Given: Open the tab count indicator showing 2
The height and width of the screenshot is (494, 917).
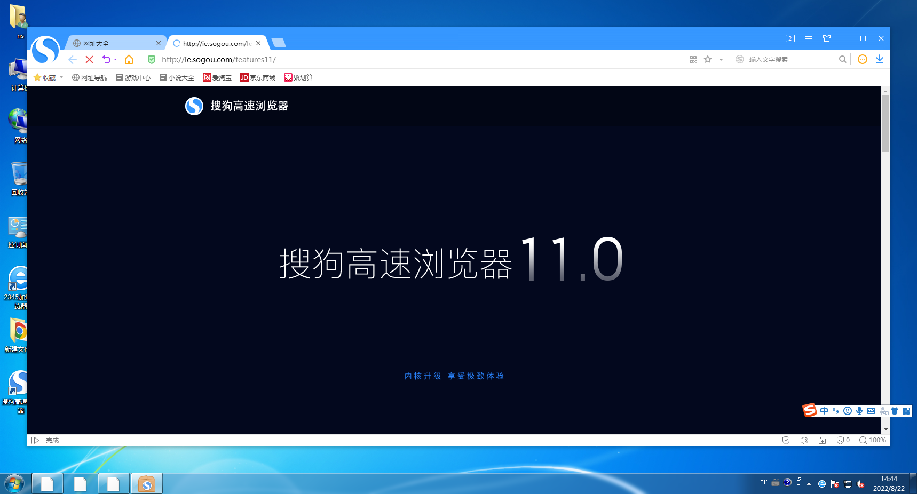Looking at the screenshot, I should (x=790, y=38).
